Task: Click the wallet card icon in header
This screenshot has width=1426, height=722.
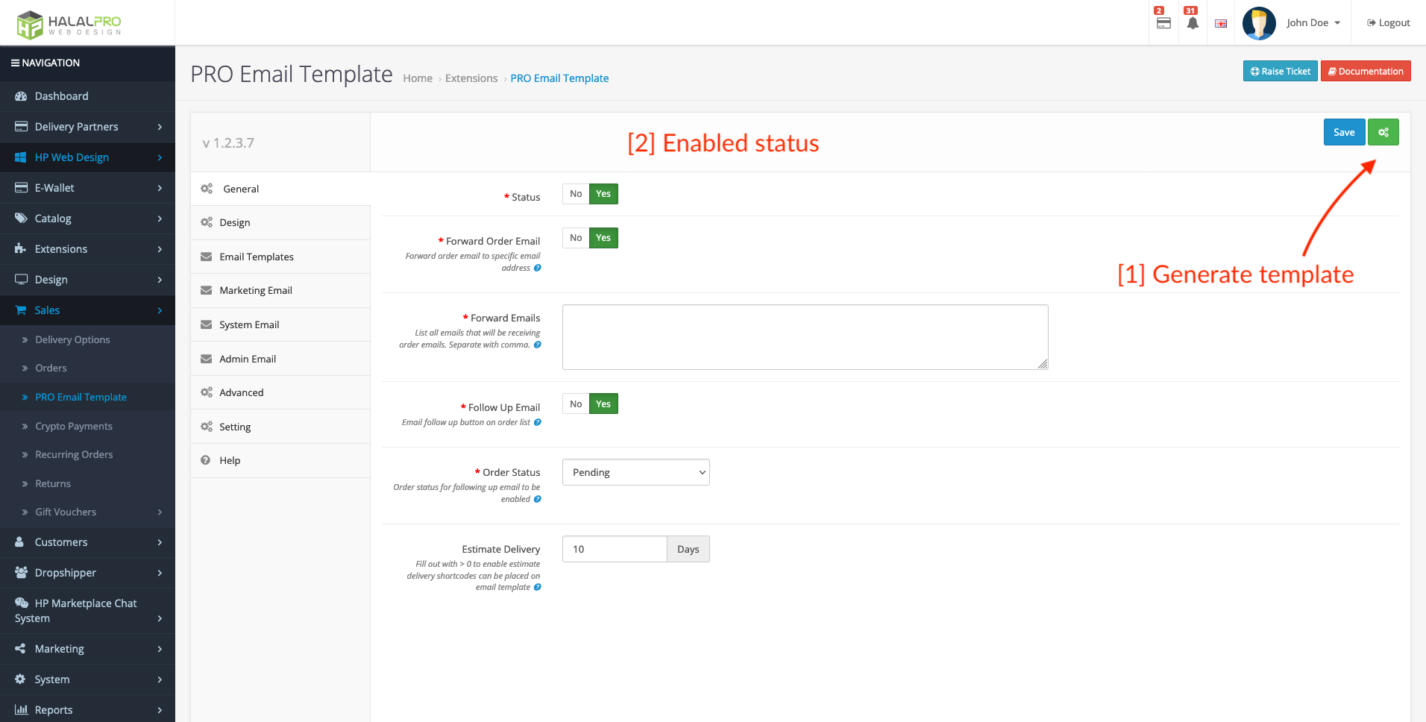Action: coord(1163,23)
